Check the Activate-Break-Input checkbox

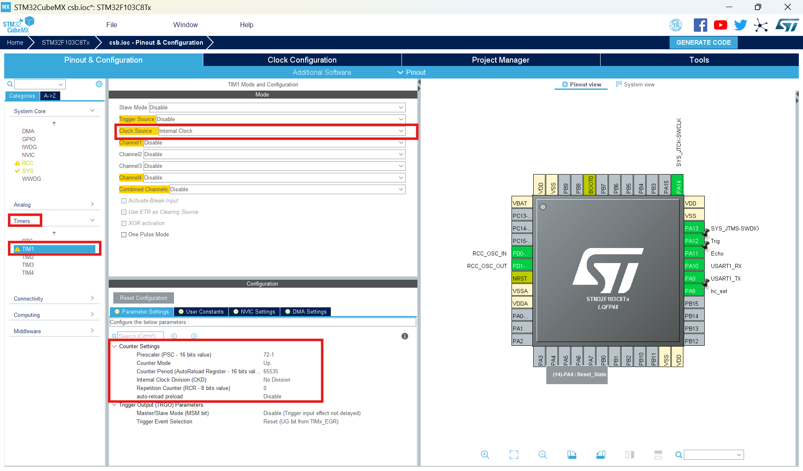coord(124,201)
